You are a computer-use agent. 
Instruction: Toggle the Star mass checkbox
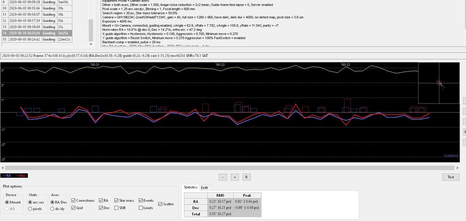click(116, 200)
